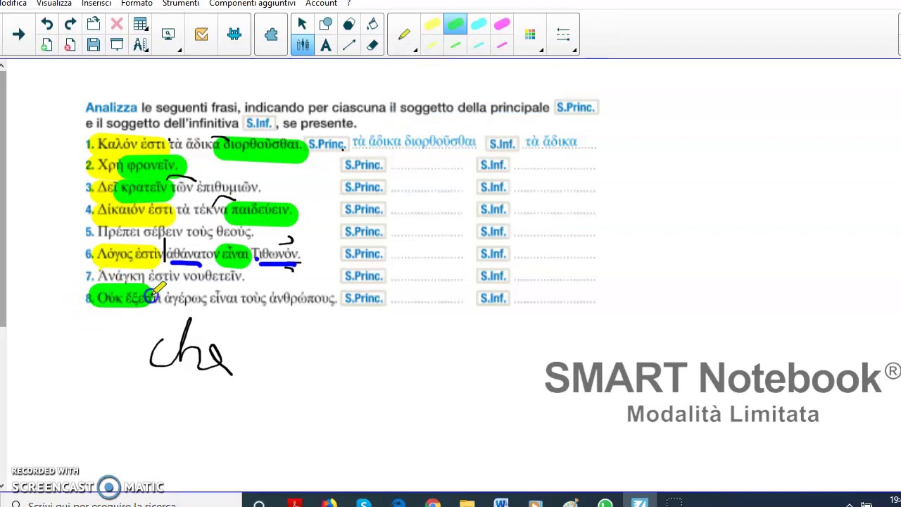Click the highlighter pen type icon
This screenshot has height=507, width=901.
[x=403, y=34]
